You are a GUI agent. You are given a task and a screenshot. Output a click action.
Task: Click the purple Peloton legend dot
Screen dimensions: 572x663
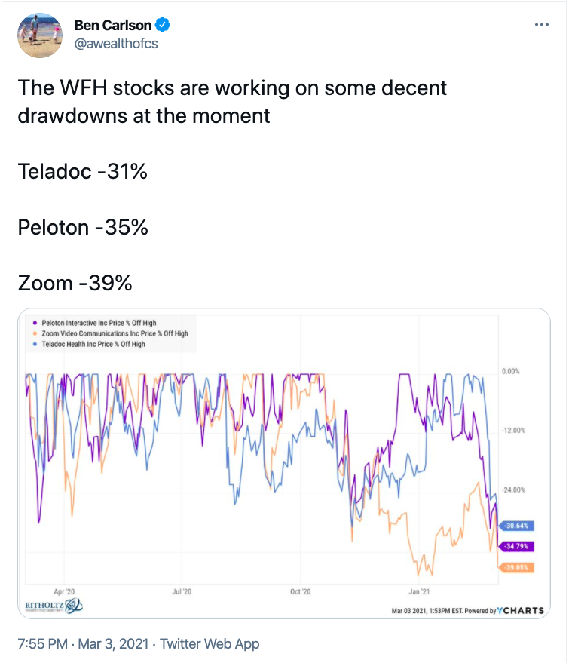pos(35,323)
